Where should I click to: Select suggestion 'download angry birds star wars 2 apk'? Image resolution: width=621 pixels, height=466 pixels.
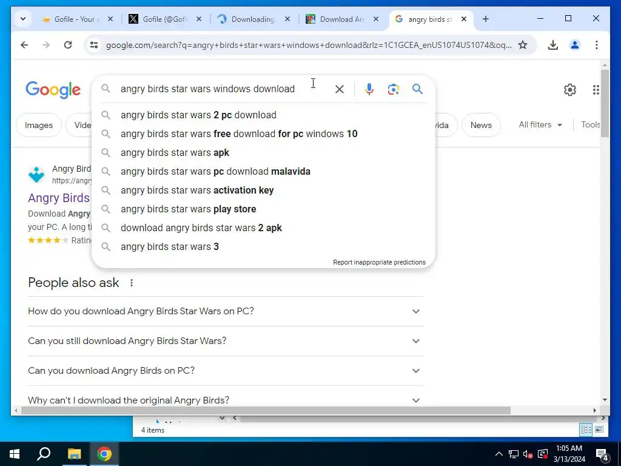pyautogui.click(x=263, y=228)
